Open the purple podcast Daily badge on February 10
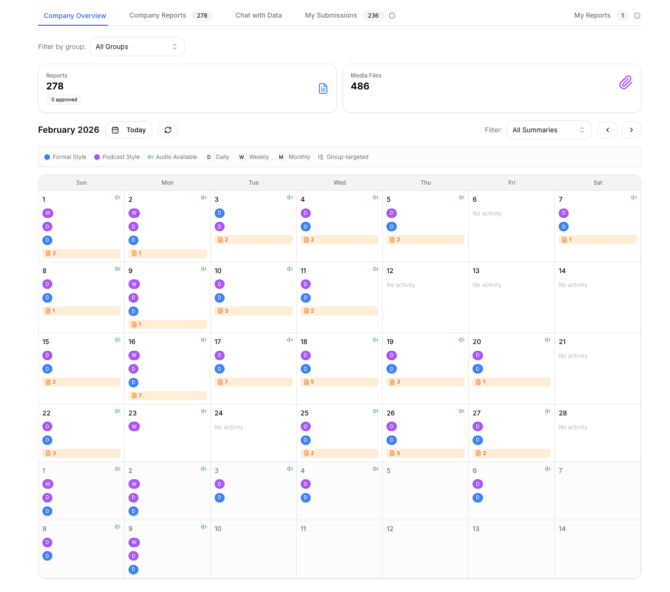670x592 pixels. pos(219,284)
